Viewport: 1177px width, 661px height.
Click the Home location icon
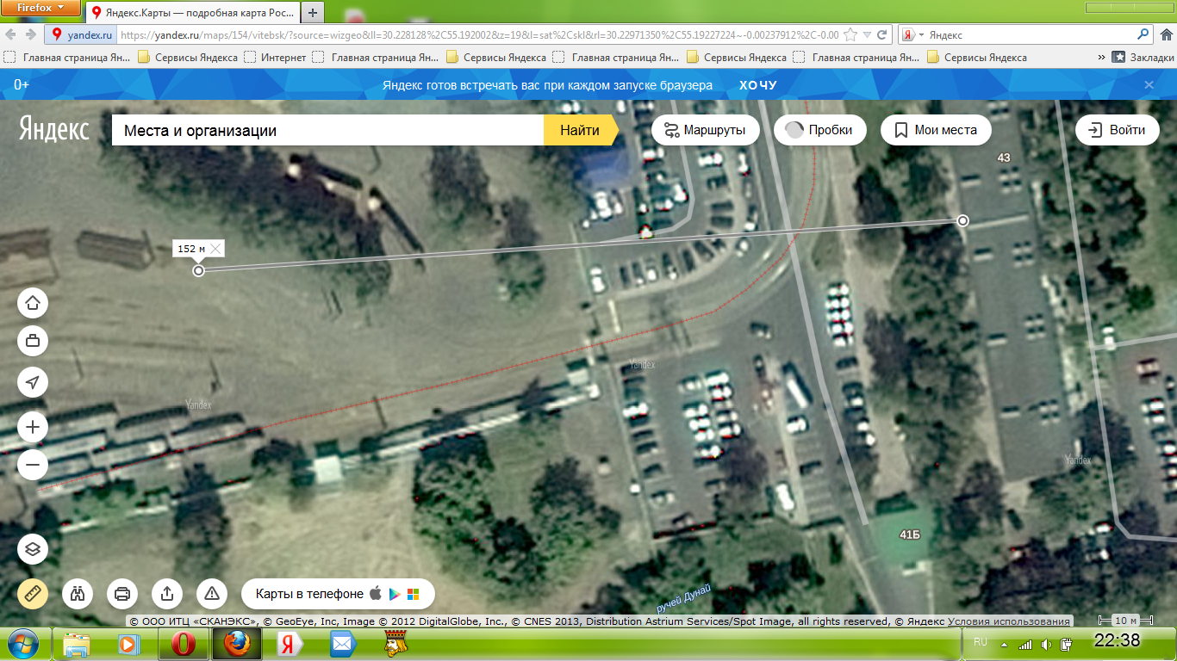(x=33, y=303)
